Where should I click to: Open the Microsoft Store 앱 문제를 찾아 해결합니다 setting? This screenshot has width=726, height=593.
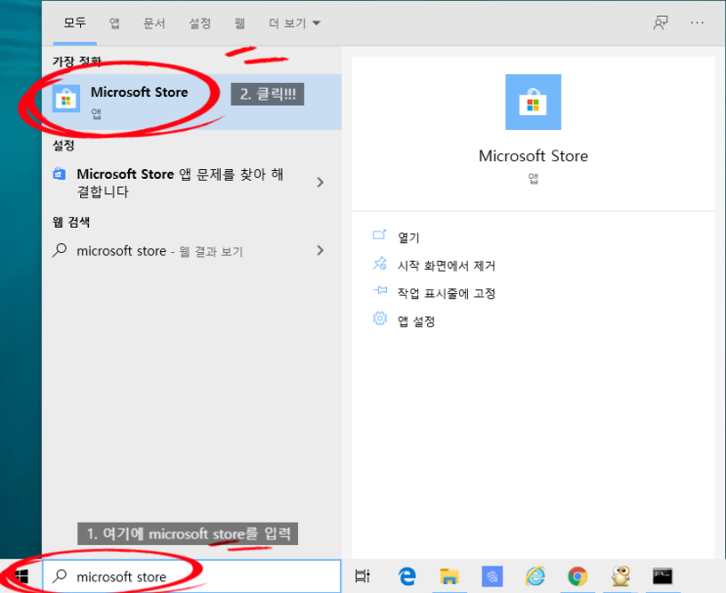click(x=192, y=183)
